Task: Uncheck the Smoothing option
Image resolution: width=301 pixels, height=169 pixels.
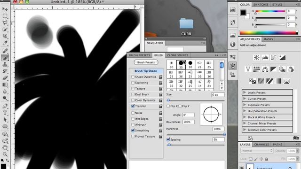Action: pyautogui.click(x=133, y=131)
